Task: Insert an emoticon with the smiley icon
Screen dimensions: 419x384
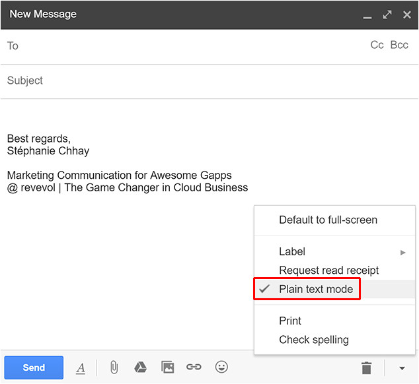Action: click(x=221, y=367)
